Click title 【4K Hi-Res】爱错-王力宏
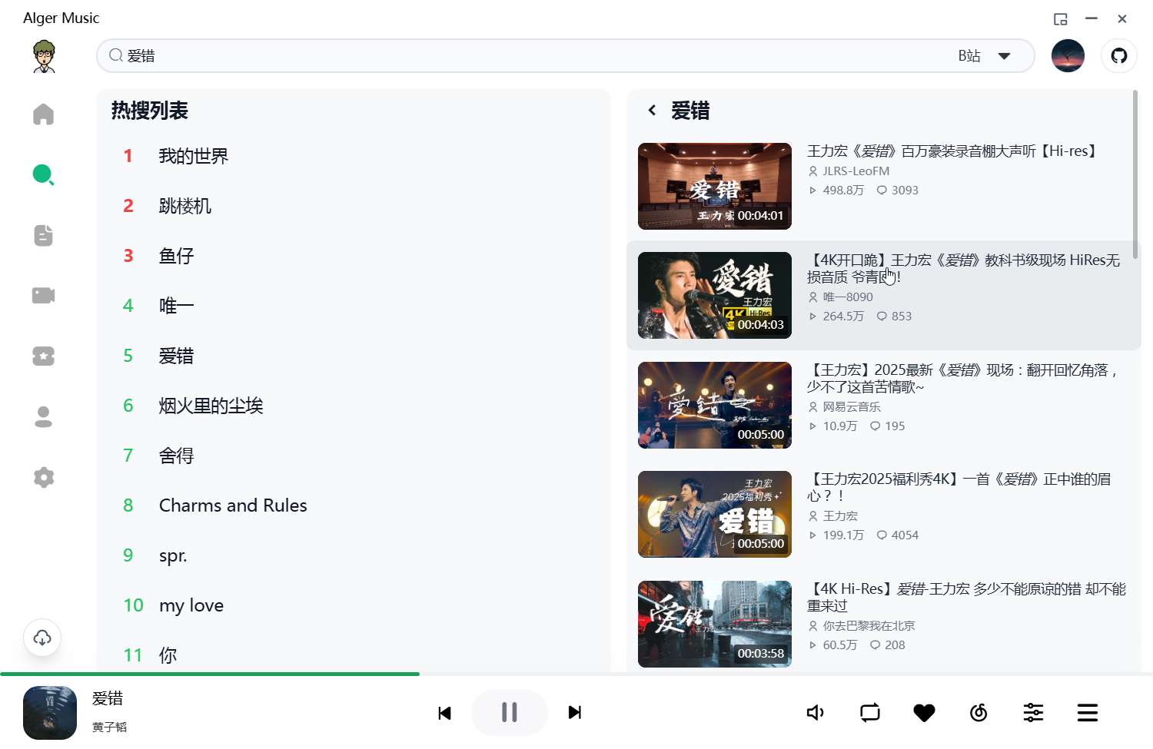This screenshot has width=1153, height=749. tap(967, 597)
